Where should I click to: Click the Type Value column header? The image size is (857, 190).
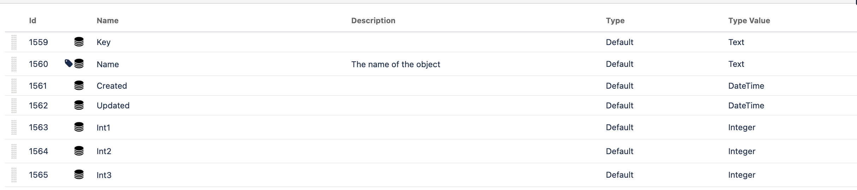749,20
